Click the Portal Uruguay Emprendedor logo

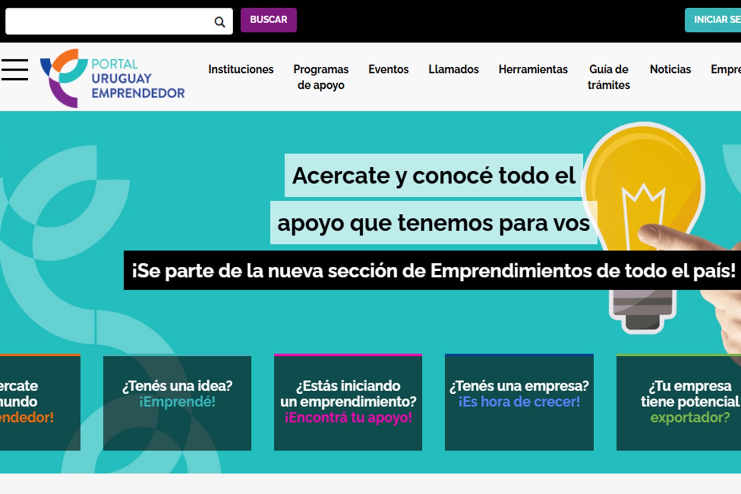[x=113, y=78]
